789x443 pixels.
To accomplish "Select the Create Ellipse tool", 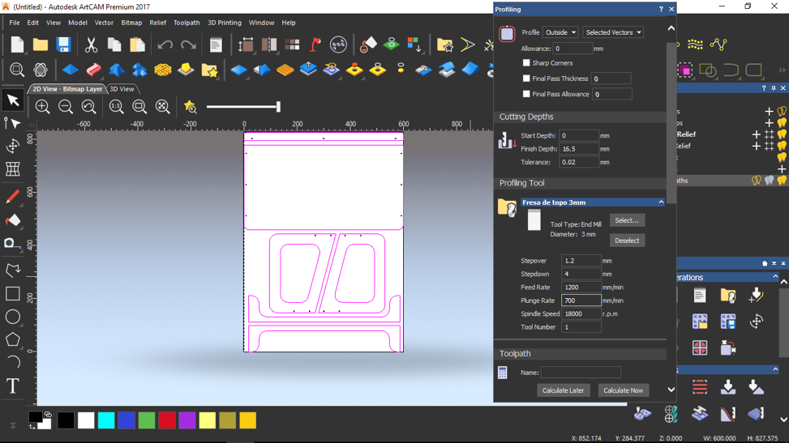I will 13,317.
